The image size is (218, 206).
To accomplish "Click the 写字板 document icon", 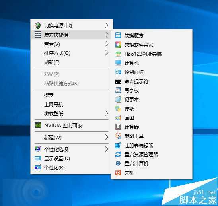I will click(x=118, y=91).
